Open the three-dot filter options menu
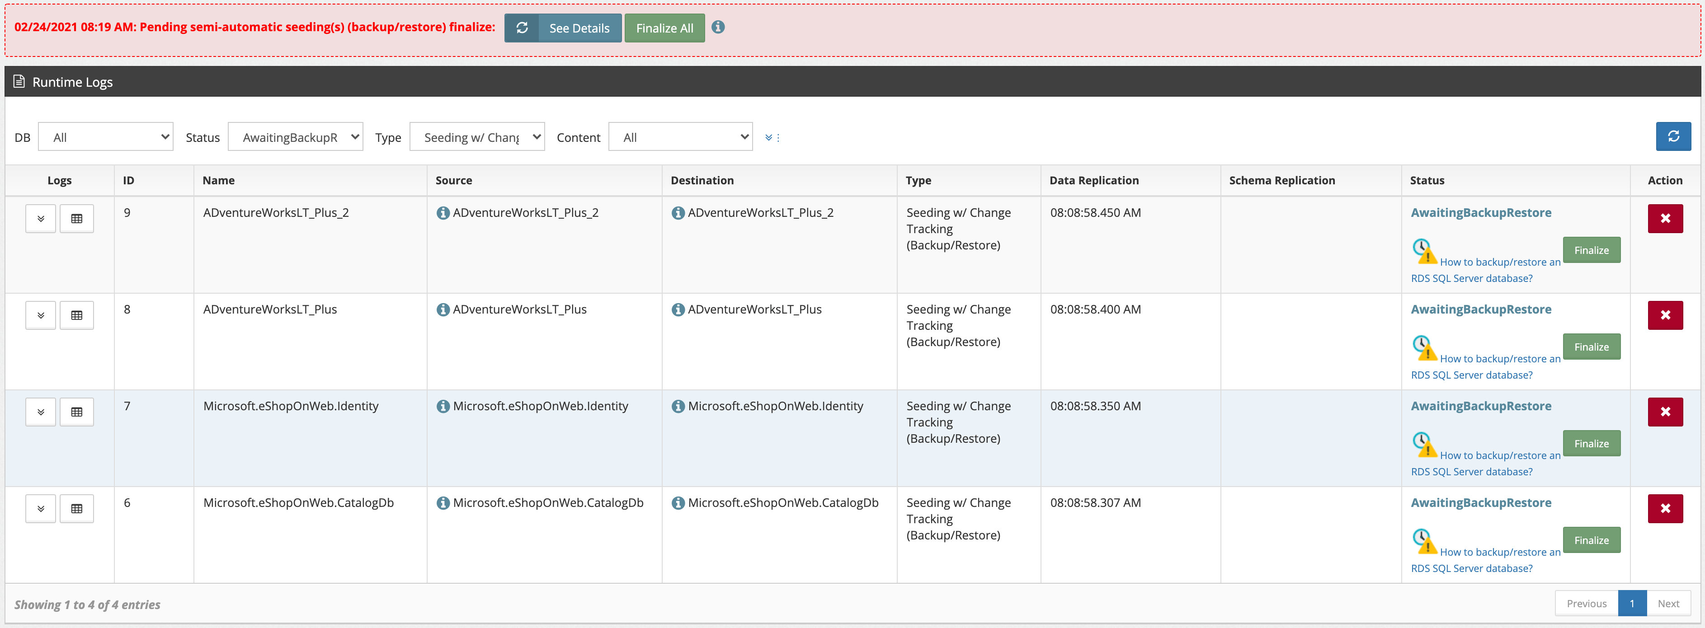This screenshot has width=1705, height=628. [x=778, y=137]
